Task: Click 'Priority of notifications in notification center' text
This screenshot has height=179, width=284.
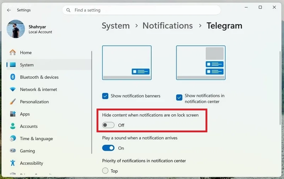Action: click(x=144, y=161)
